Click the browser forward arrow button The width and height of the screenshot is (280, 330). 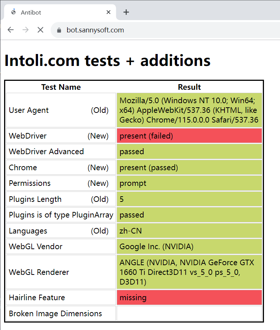tap(25, 30)
